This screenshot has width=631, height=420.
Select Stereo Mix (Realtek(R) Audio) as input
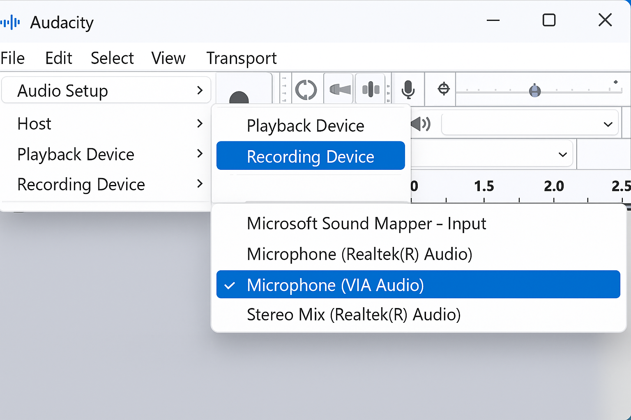click(353, 314)
